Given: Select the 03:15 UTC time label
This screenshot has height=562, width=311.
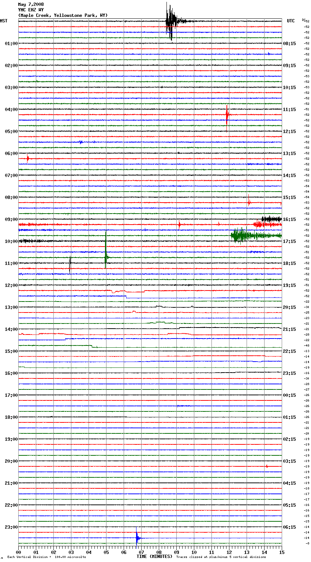Looking at the screenshot, I should click(x=289, y=461).
